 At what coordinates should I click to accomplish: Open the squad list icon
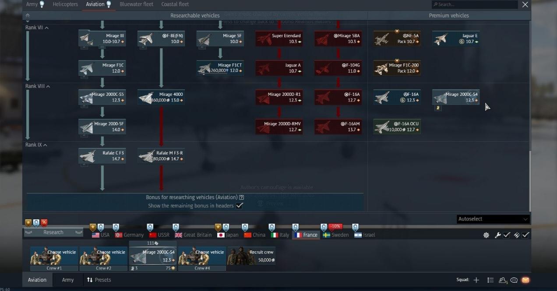click(490, 280)
